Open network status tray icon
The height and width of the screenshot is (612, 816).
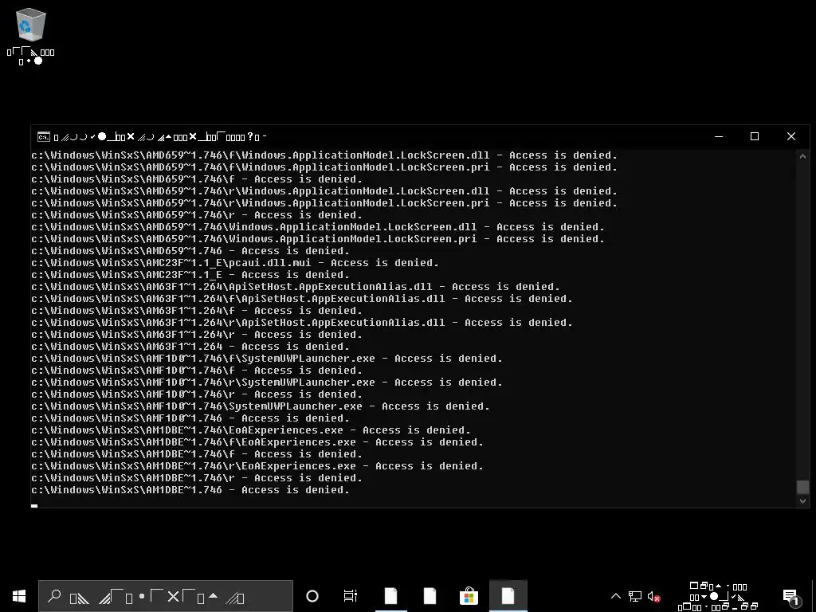point(635,596)
